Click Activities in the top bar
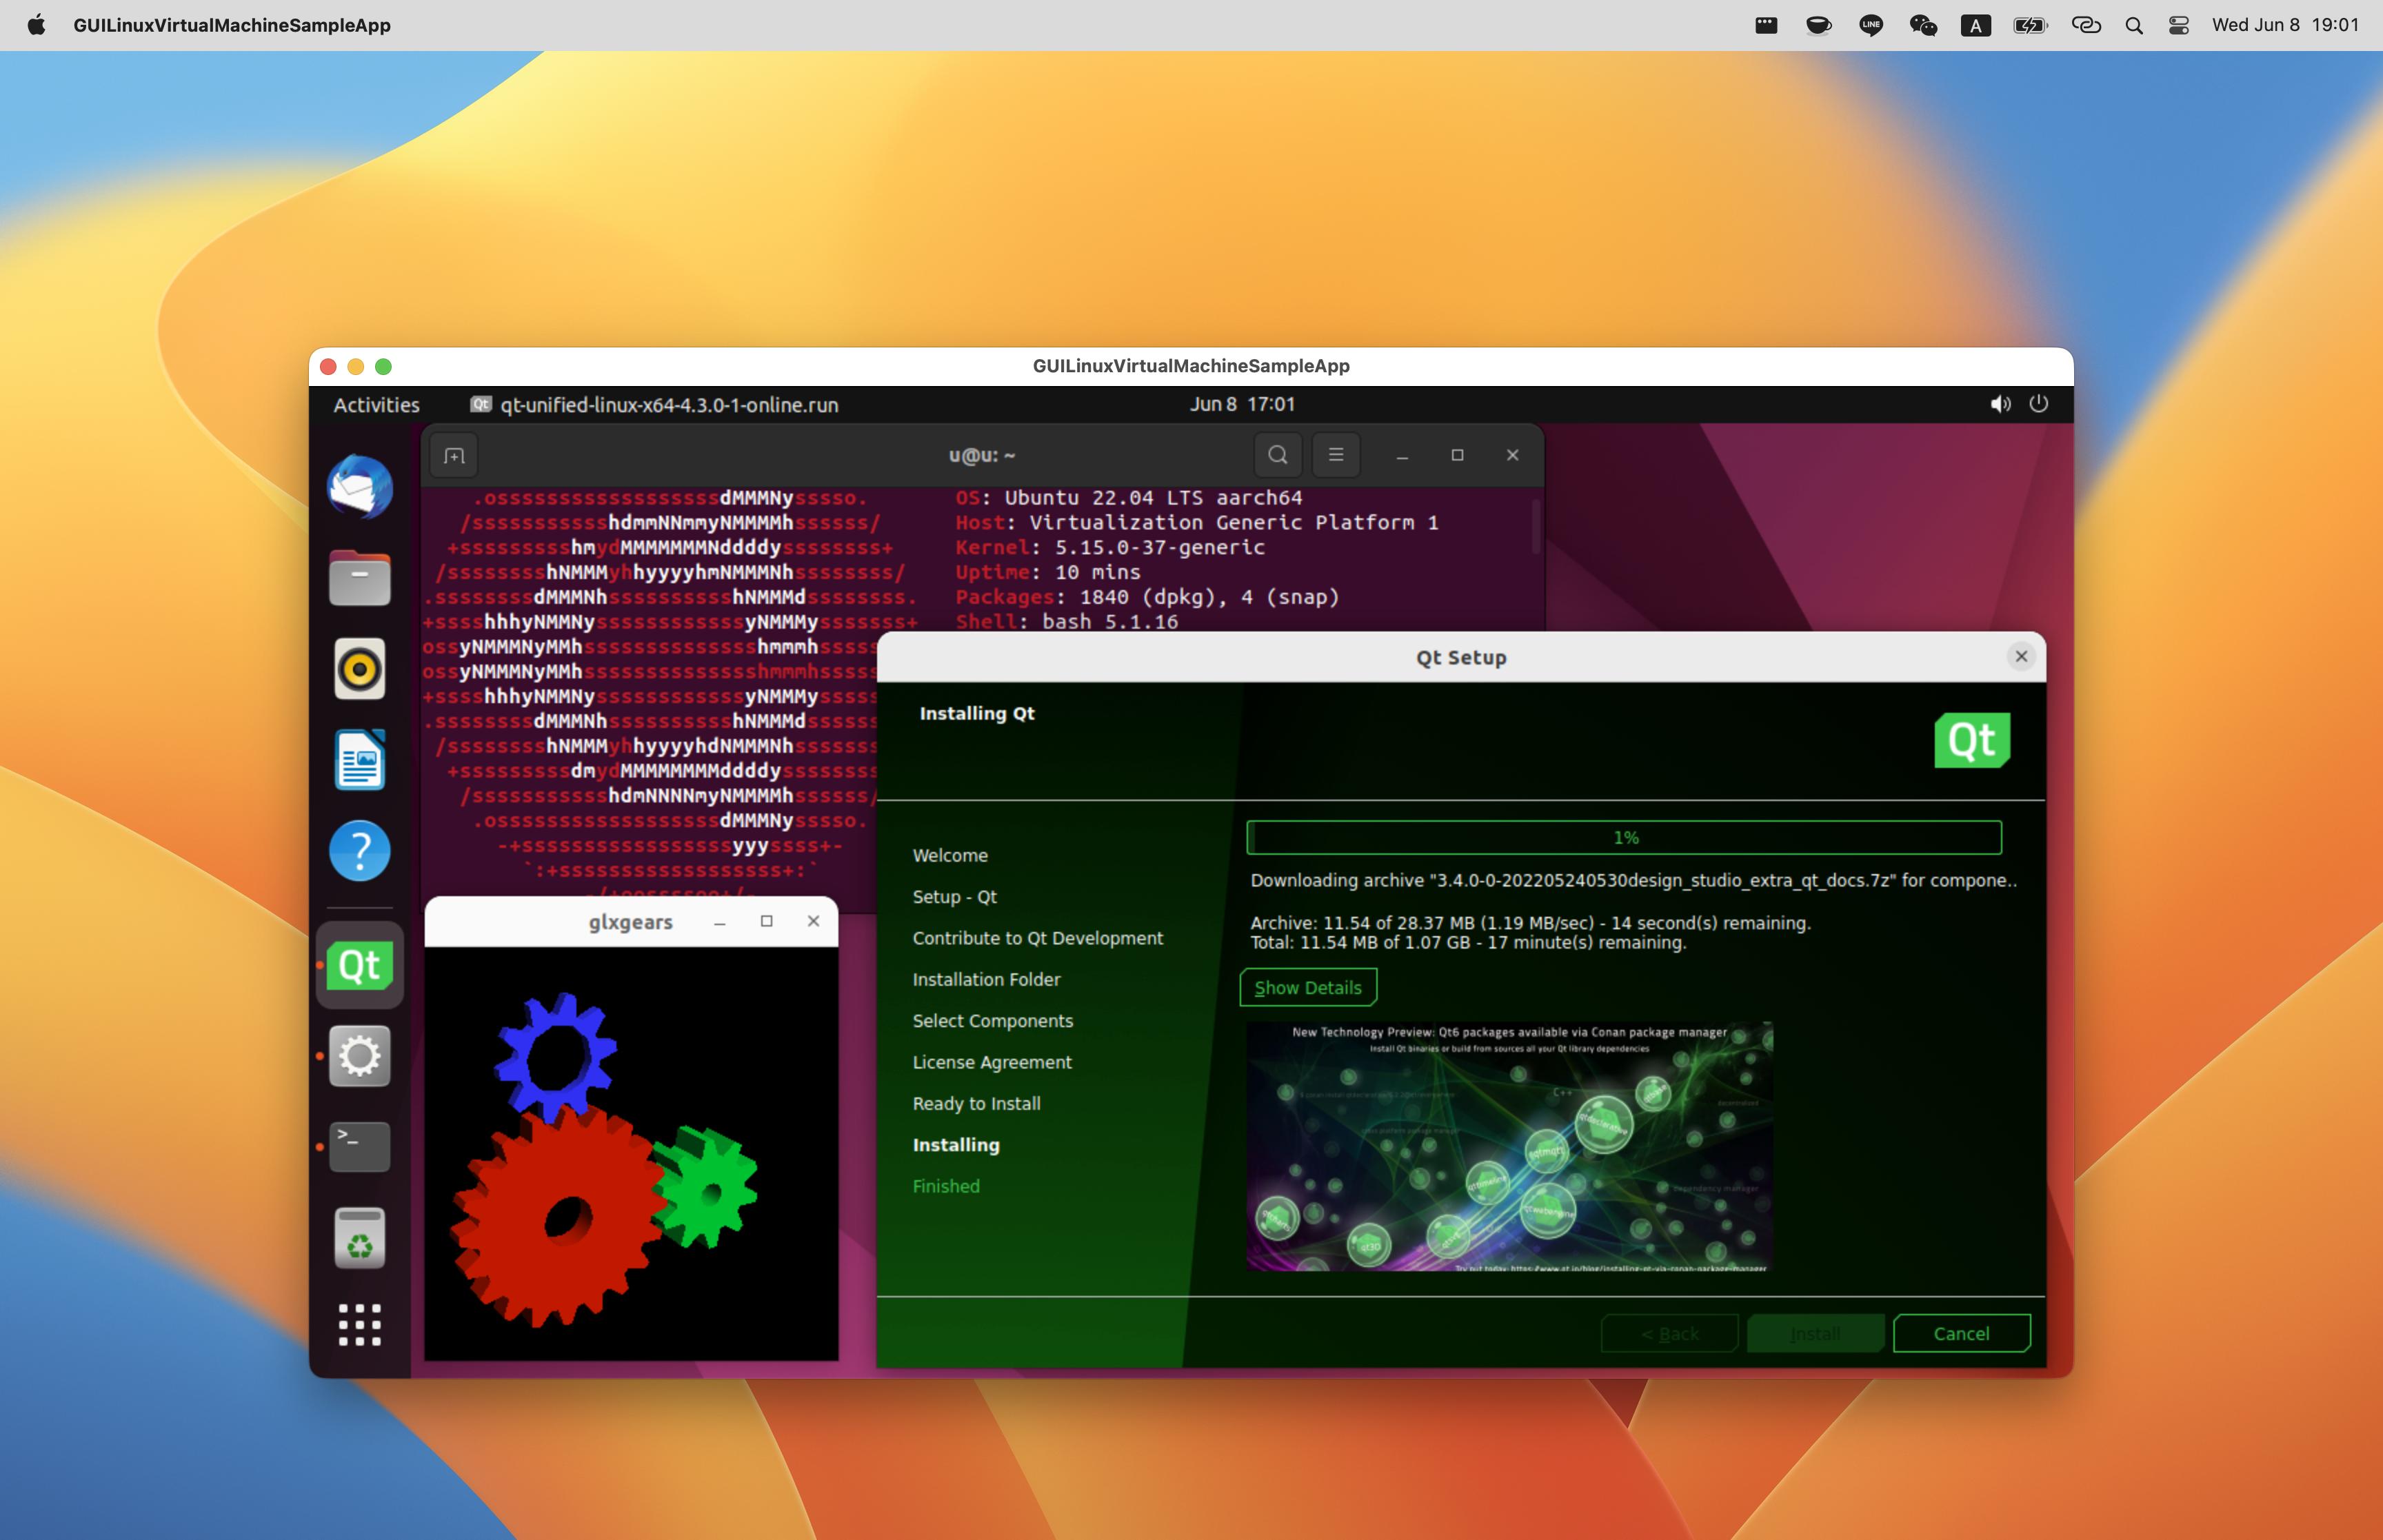The width and height of the screenshot is (2383, 1540). [376, 405]
